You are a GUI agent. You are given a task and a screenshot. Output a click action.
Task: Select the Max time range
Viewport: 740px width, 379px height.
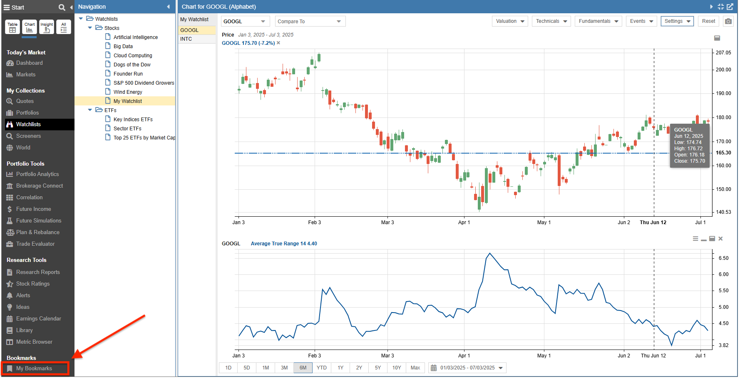pyautogui.click(x=415, y=368)
